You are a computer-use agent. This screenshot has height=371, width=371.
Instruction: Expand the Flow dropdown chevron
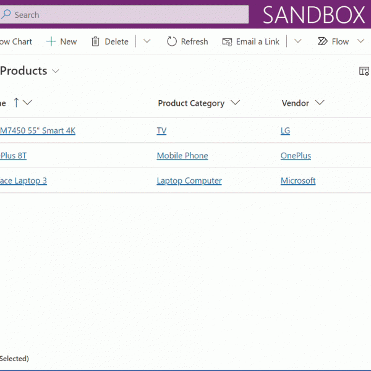tap(361, 41)
